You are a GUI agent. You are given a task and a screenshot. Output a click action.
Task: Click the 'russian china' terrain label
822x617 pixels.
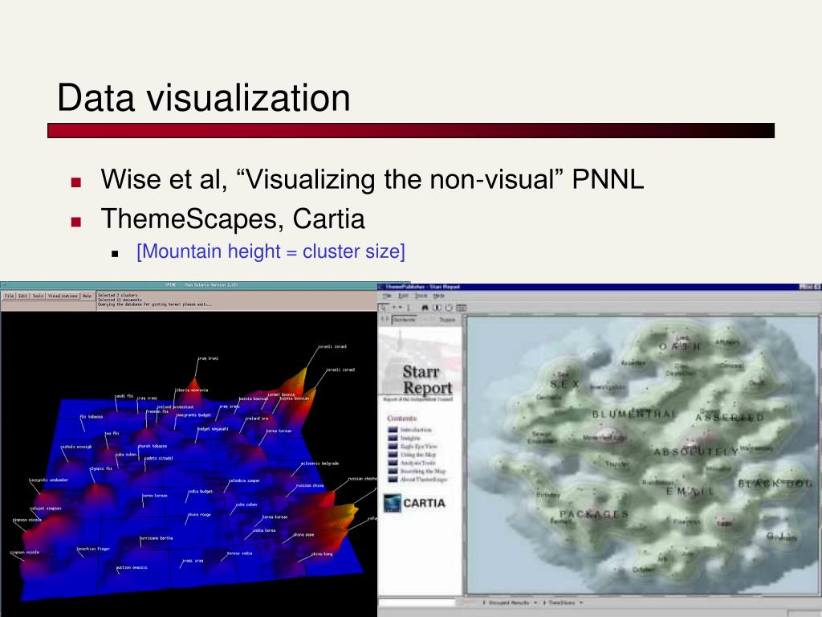tap(310, 486)
